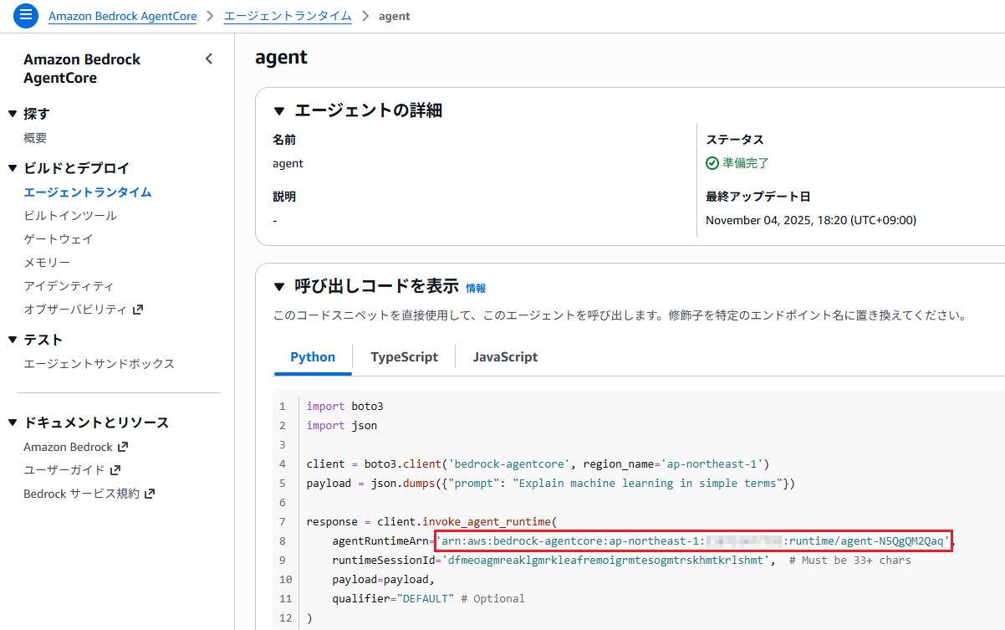Viewport: 1005px width, 630px height.
Task: Click the 名前 value agent
Action: point(288,163)
